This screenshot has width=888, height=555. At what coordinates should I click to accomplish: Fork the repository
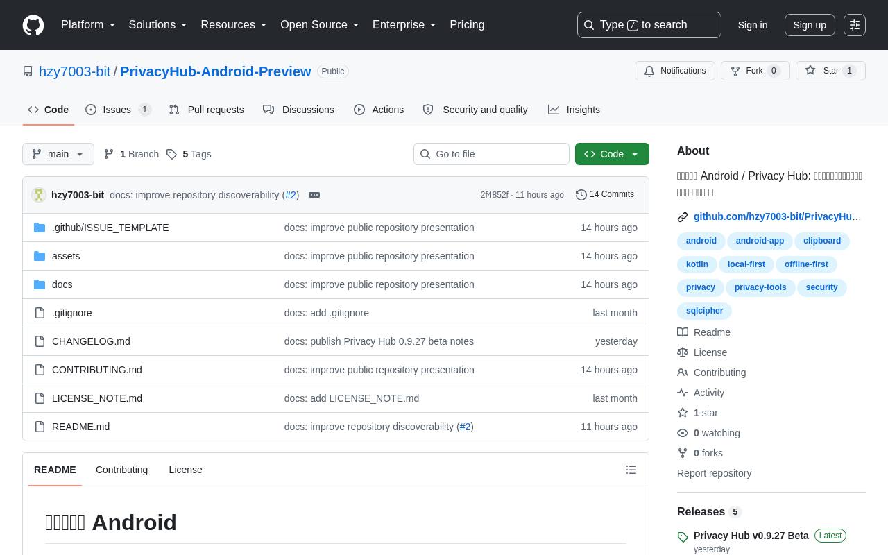755,71
